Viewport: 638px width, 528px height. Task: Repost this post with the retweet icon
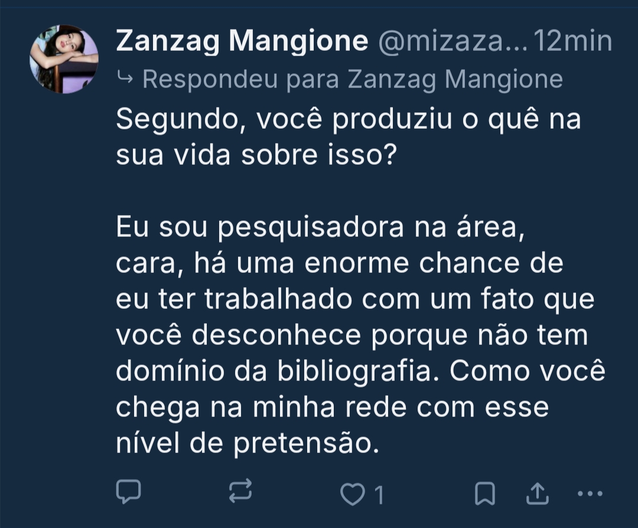[x=240, y=492]
